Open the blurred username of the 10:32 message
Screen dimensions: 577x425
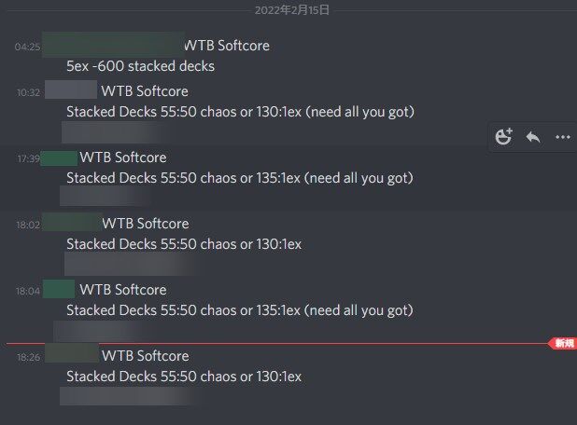71,90
